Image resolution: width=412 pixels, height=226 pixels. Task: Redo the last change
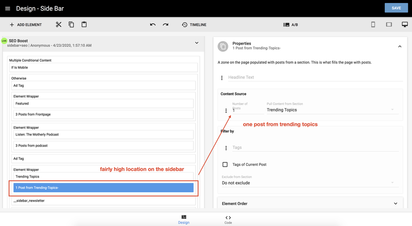point(166,24)
